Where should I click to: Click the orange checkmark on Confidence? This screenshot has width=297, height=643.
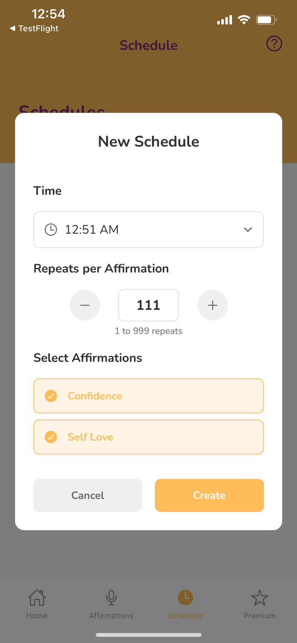click(x=51, y=396)
